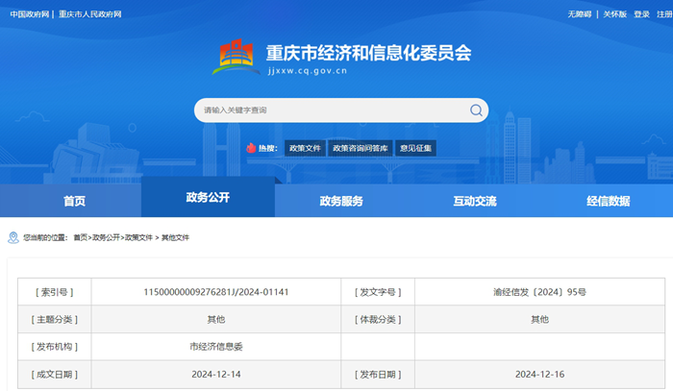Enable 无障碍 accessibility mode
673x391 pixels.
click(580, 14)
